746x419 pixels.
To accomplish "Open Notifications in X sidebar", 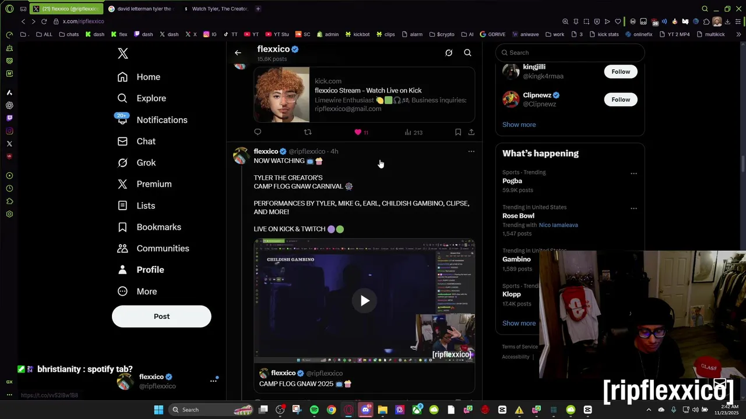I will [x=152, y=120].
